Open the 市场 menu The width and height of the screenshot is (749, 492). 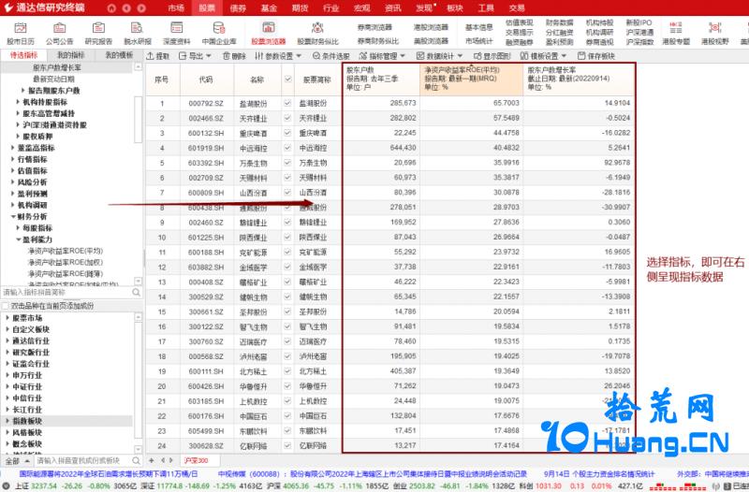[x=176, y=8]
